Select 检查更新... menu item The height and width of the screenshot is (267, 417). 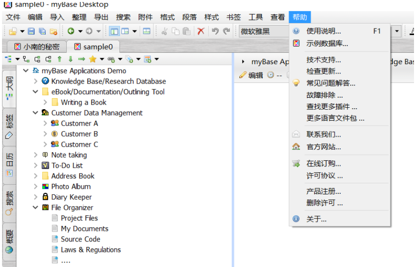[x=340, y=71]
